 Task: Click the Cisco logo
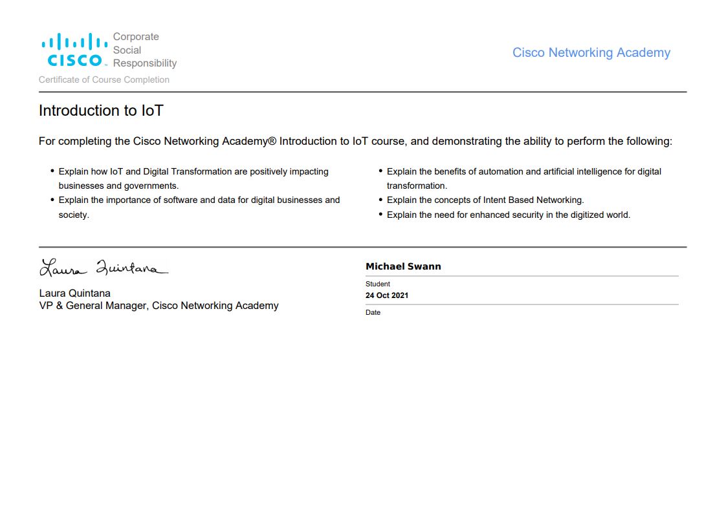point(73,52)
